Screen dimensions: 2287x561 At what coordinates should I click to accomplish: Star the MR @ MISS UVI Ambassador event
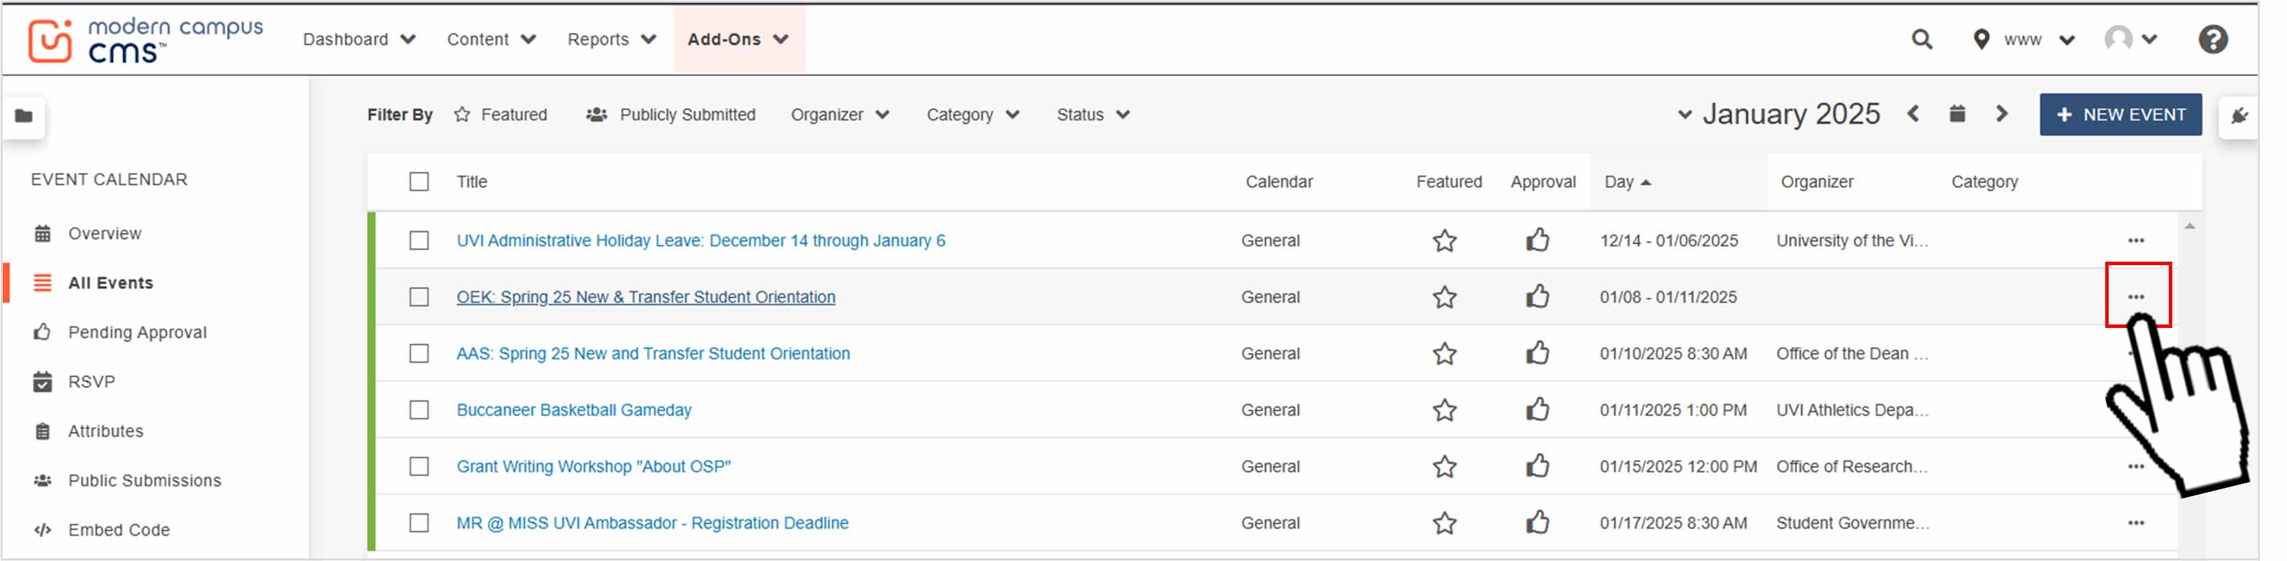pyautogui.click(x=1444, y=523)
